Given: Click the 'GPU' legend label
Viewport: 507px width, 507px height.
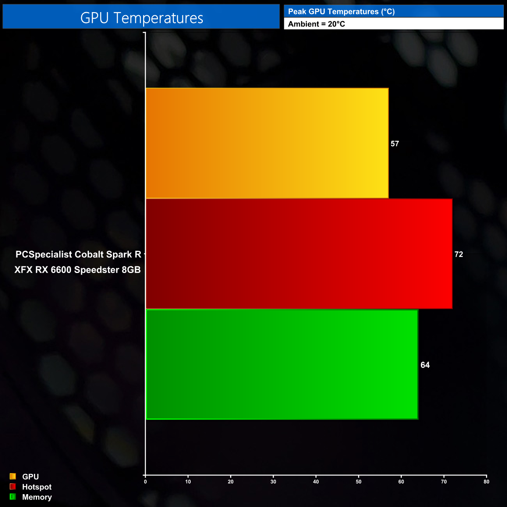Looking at the screenshot, I should [x=30, y=477].
